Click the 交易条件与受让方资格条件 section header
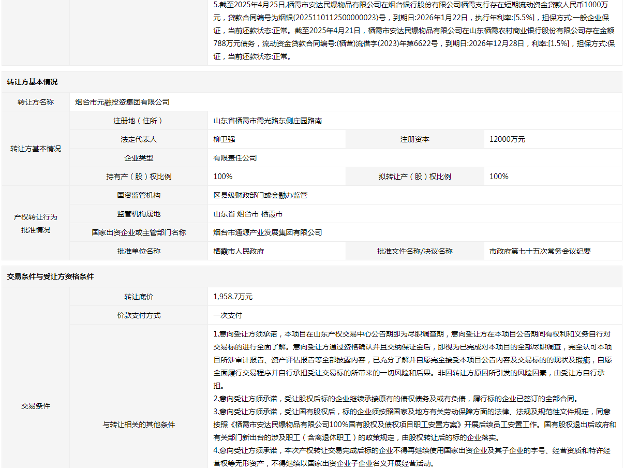 pos(311,276)
